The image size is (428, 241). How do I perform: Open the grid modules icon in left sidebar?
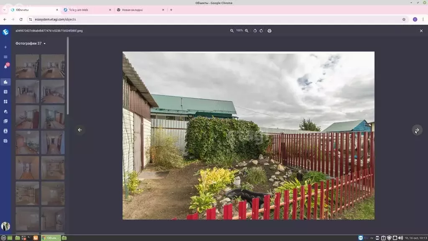(x=5, y=101)
